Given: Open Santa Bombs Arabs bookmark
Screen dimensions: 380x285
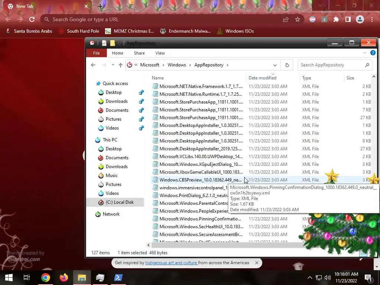Looking at the screenshot, I should tap(29, 31).
